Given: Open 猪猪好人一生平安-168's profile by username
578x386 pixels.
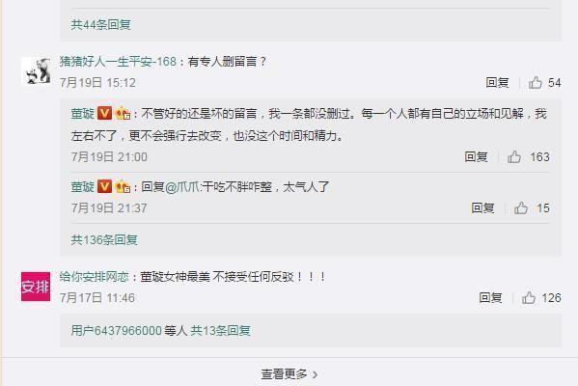Looking at the screenshot, I should click(118, 61).
